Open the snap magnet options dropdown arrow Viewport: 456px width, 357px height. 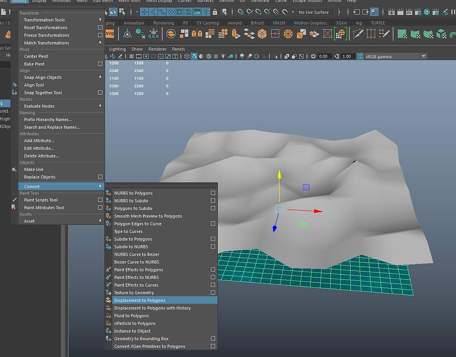click(x=293, y=12)
